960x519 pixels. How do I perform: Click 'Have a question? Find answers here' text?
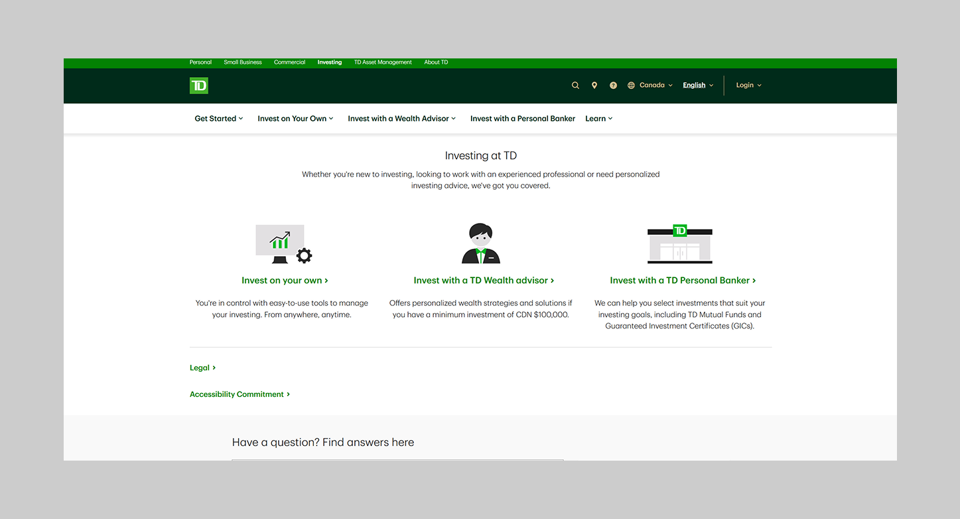click(x=323, y=443)
